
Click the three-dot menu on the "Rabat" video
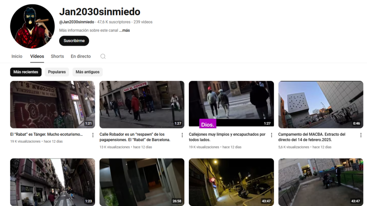(x=92, y=135)
